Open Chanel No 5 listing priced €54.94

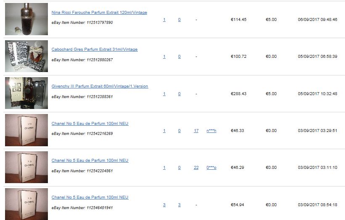90,197
